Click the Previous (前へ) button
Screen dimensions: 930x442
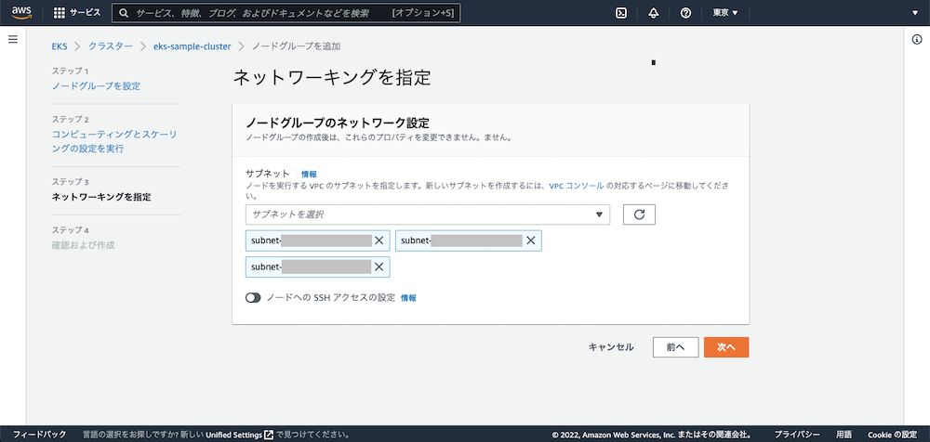(x=675, y=346)
